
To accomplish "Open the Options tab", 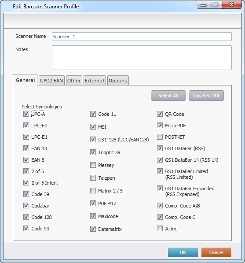I will 118,81.
